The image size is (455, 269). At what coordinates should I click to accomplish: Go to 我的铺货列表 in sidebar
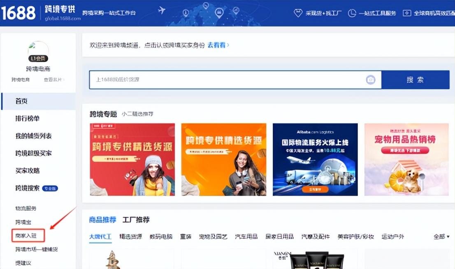(x=33, y=136)
